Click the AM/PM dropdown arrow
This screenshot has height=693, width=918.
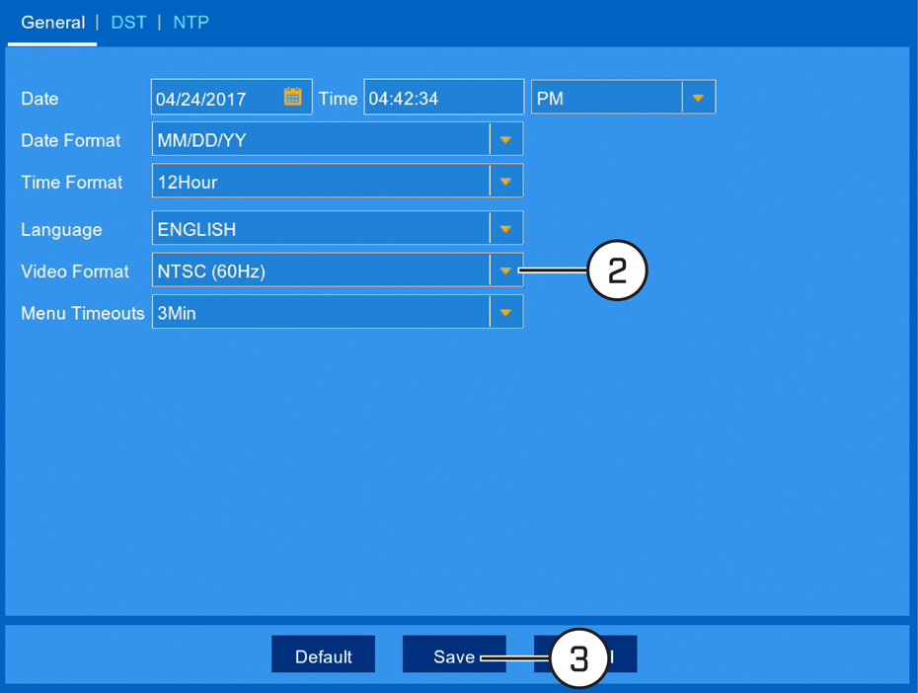[x=698, y=98]
